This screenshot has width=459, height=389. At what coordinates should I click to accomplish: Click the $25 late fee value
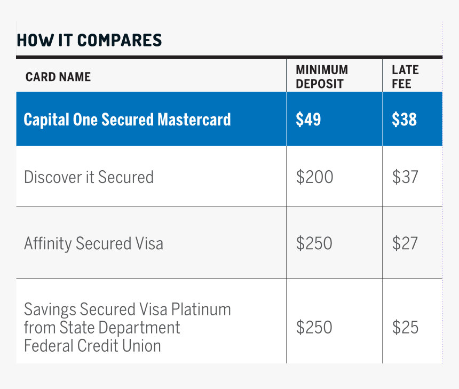click(x=405, y=327)
